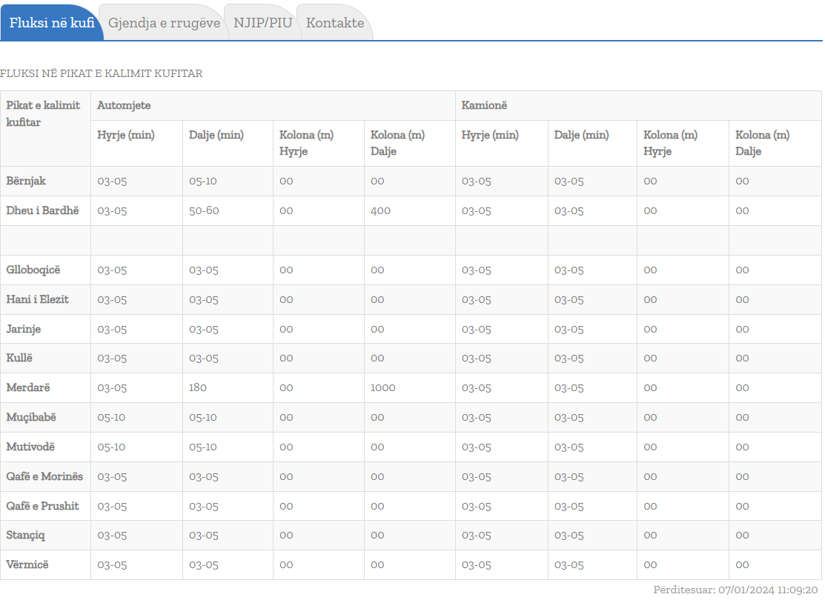
Task: Click the Dheu i Bardhë row label
Action: [x=42, y=210]
